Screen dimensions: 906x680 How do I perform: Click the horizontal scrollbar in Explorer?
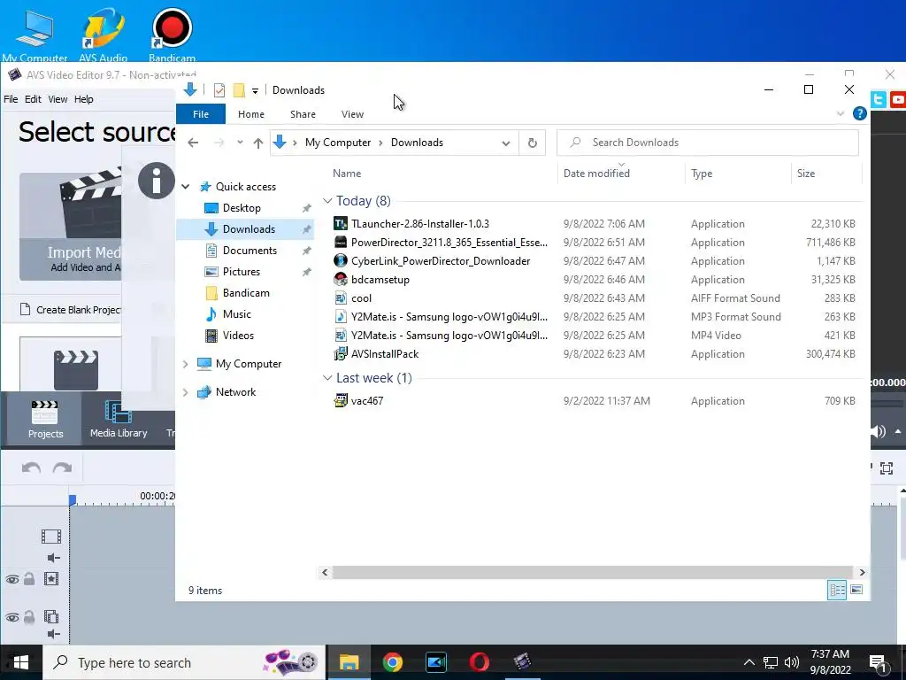click(593, 572)
